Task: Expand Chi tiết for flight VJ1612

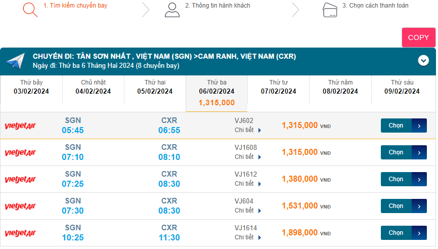Action: coord(248,184)
